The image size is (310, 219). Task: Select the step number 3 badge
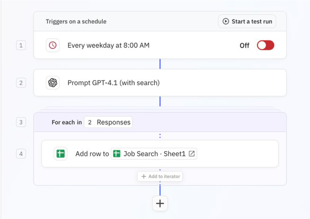pos(21,122)
